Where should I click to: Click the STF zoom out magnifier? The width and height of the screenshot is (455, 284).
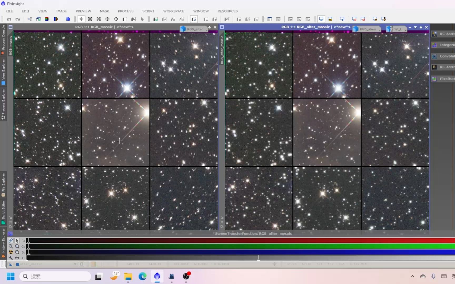click(x=17, y=252)
